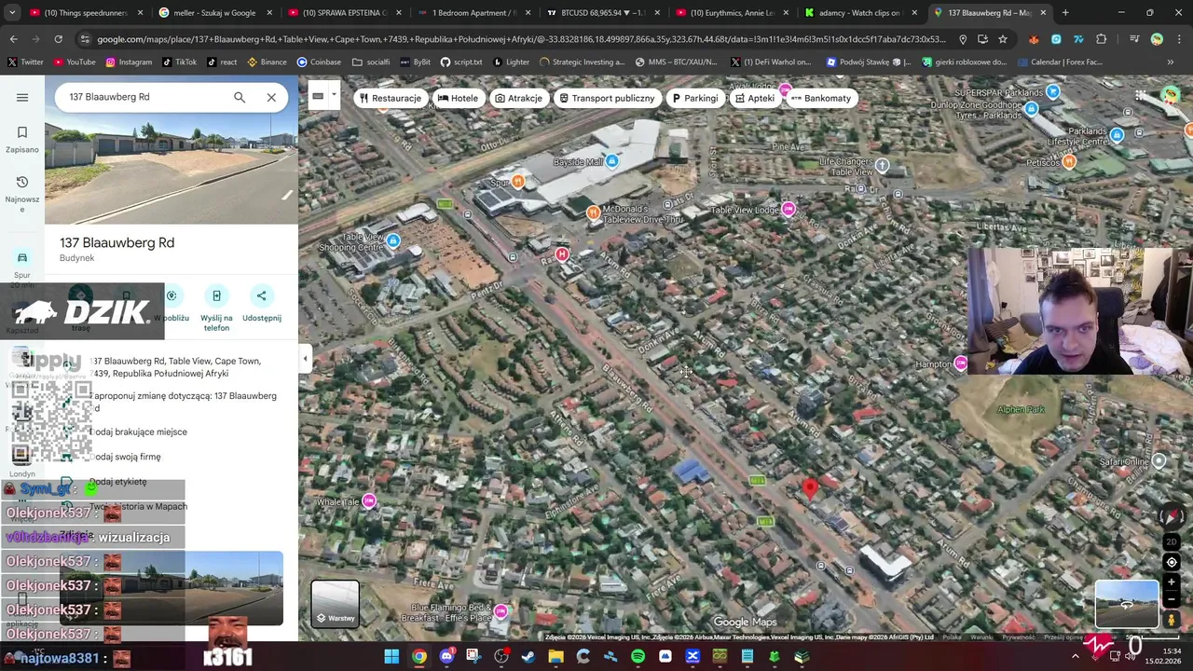
Task: Click the Hampton hotel marker
Action: [961, 363]
